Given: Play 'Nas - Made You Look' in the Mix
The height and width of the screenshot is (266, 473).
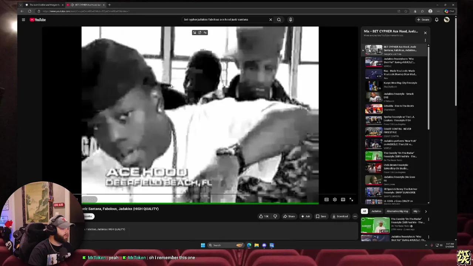Looking at the screenshot, I should [394, 74].
